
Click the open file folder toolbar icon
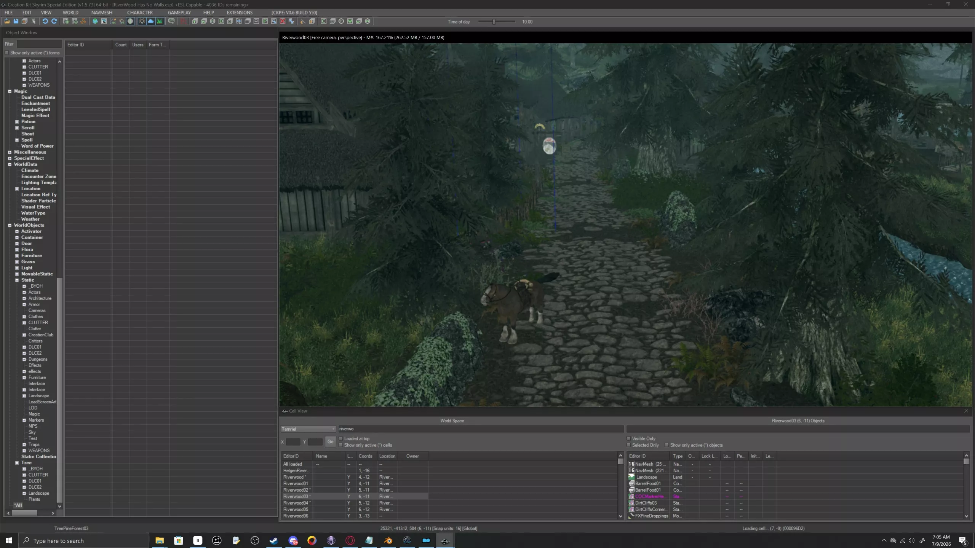click(7, 21)
